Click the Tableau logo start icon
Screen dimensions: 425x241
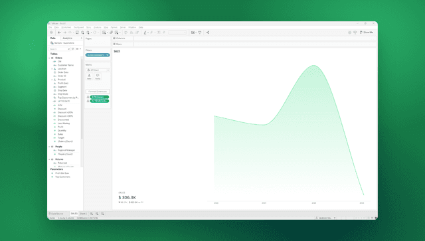click(x=51, y=33)
